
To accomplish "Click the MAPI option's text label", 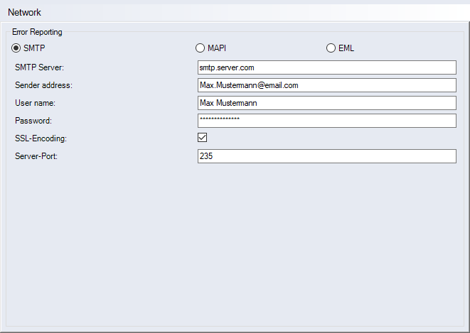I will pos(216,48).
